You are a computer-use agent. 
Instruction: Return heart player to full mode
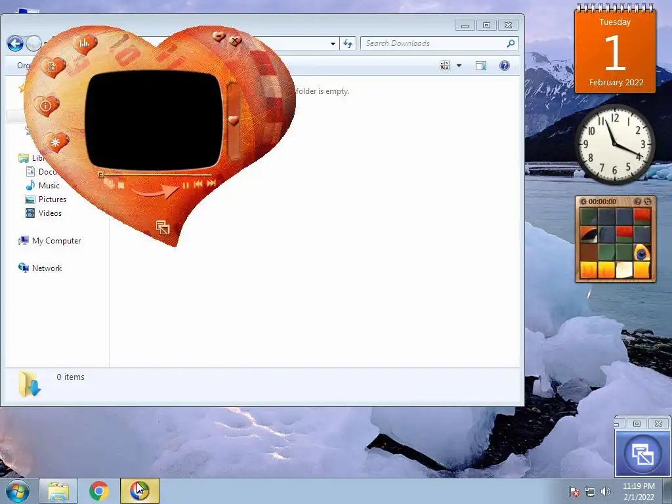(x=163, y=228)
